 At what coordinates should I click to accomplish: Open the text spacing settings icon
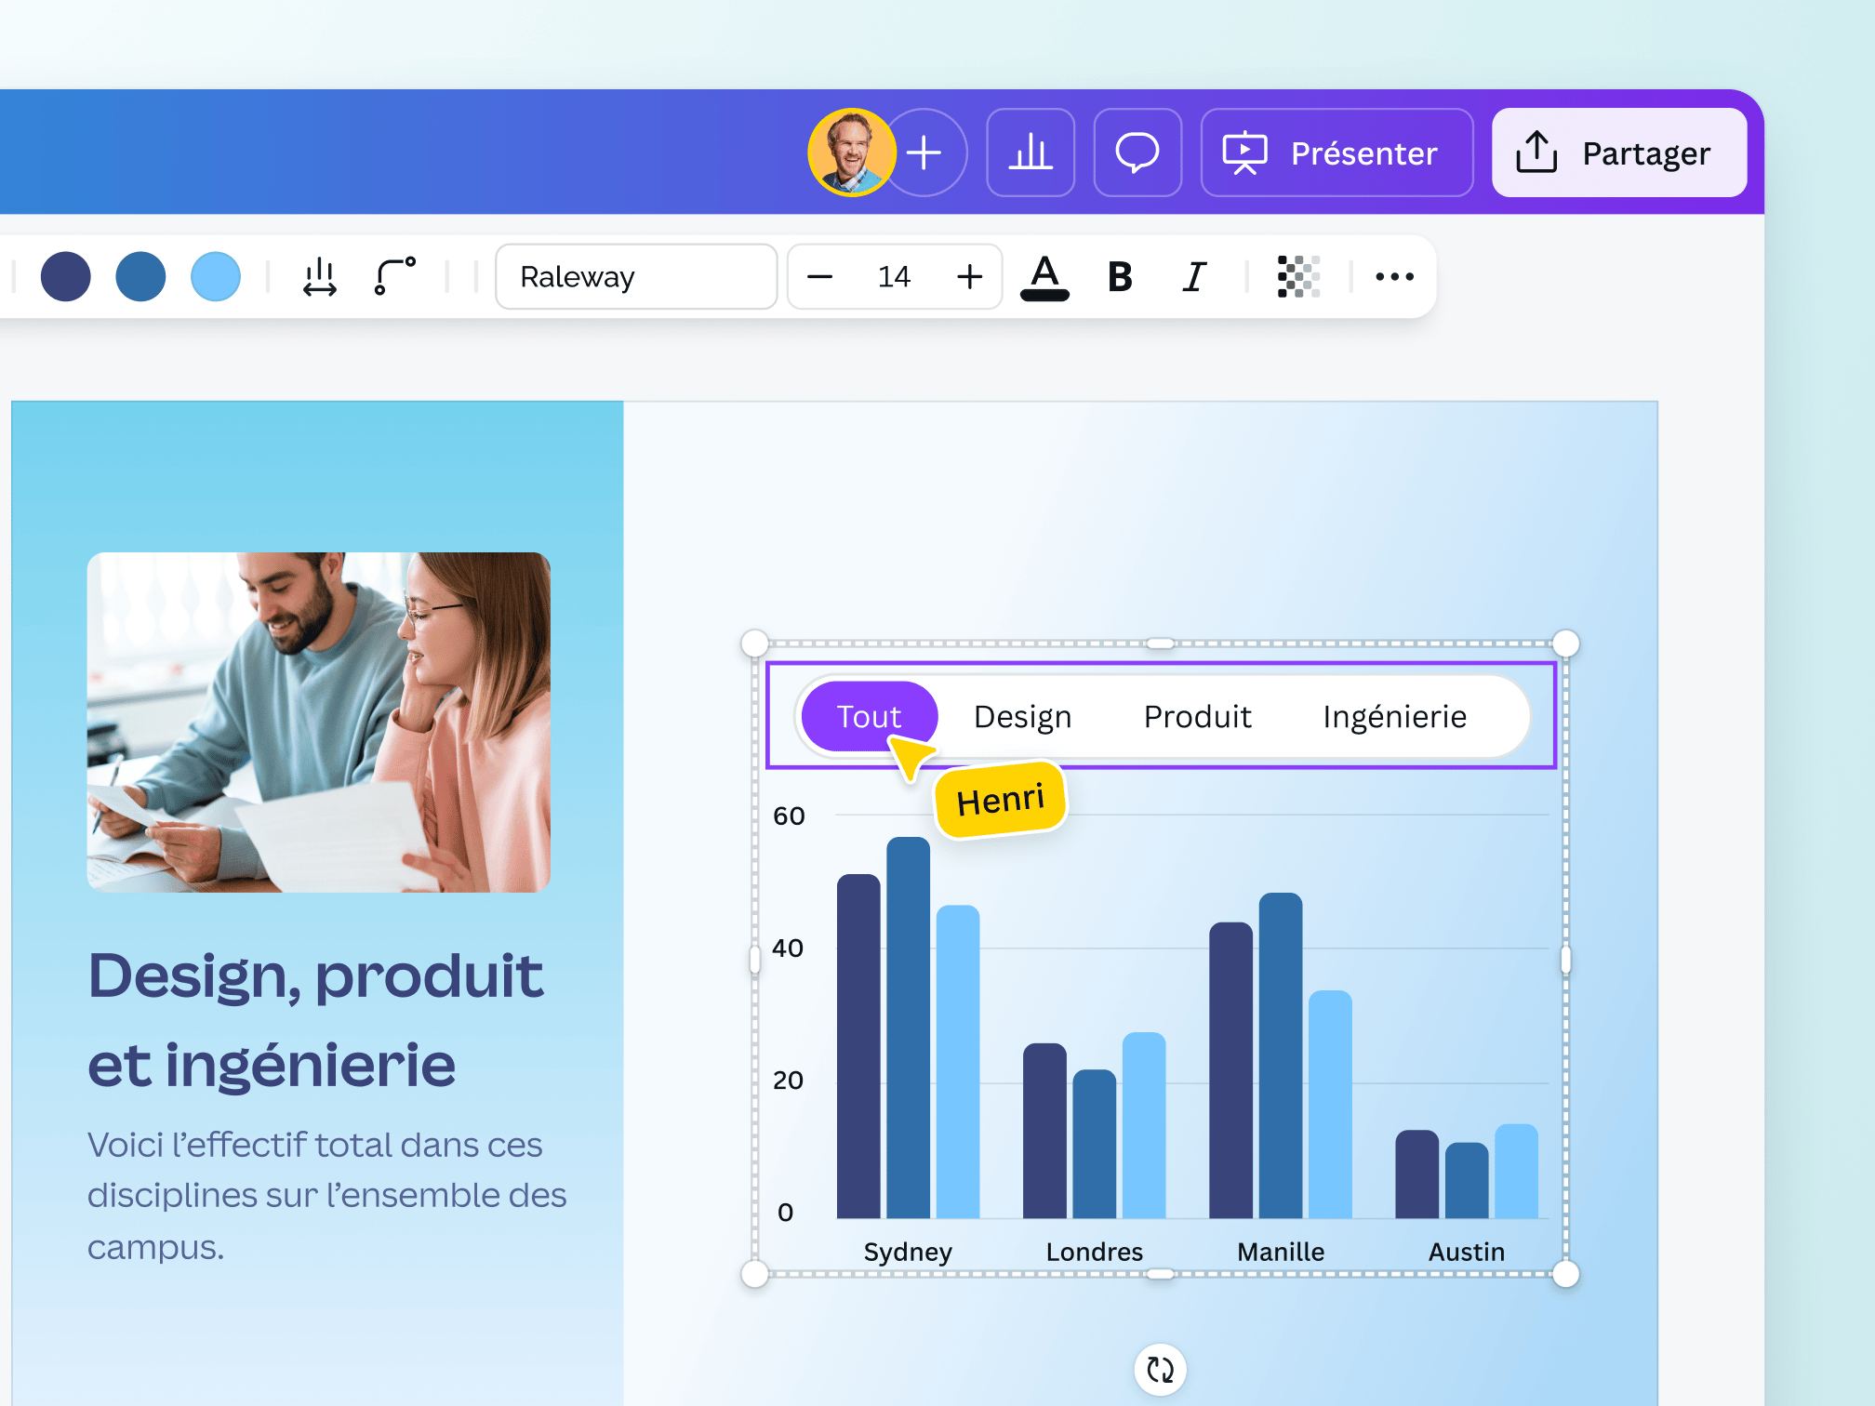click(320, 276)
